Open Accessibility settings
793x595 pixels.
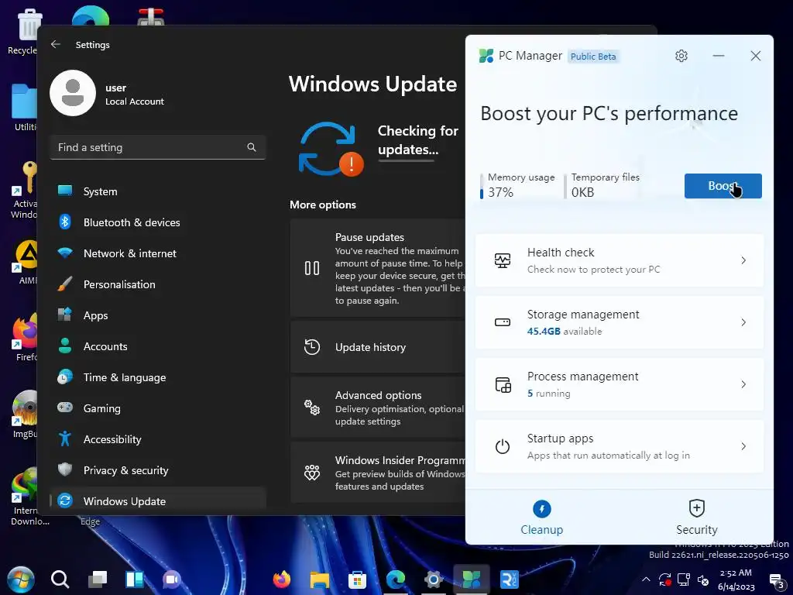pyautogui.click(x=158, y=439)
